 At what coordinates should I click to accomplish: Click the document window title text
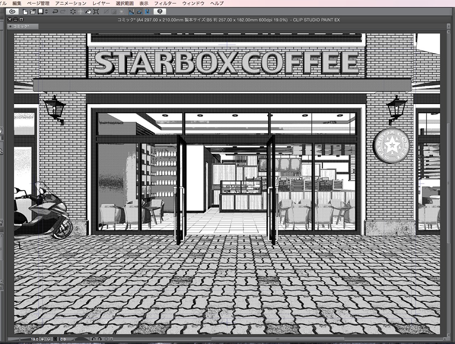(x=228, y=20)
